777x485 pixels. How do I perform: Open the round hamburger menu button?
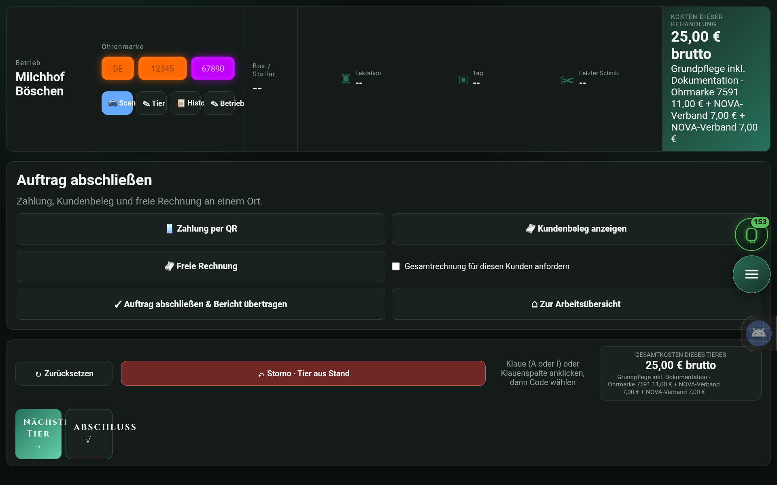point(752,274)
